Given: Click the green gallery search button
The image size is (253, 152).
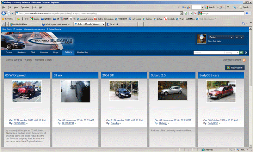Looking at the screenshot, I should pyautogui.click(x=241, y=52).
